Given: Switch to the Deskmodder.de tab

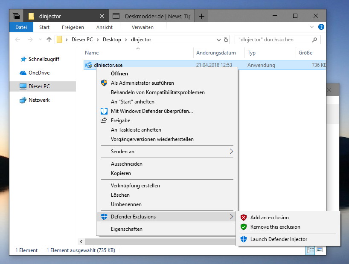Looking at the screenshot, I should [152, 16].
